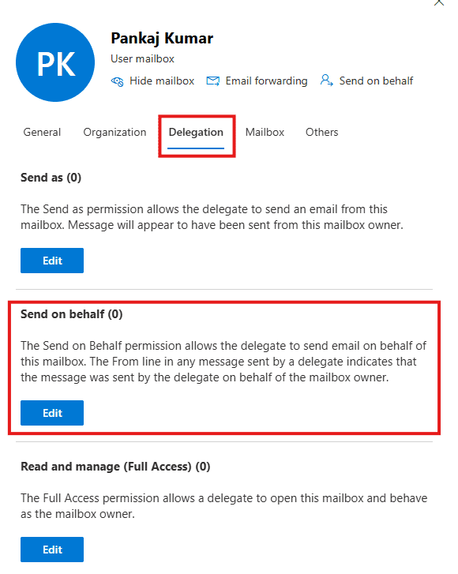Click the Email forwarding envelope icon
458x574 pixels.
pos(213,81)
